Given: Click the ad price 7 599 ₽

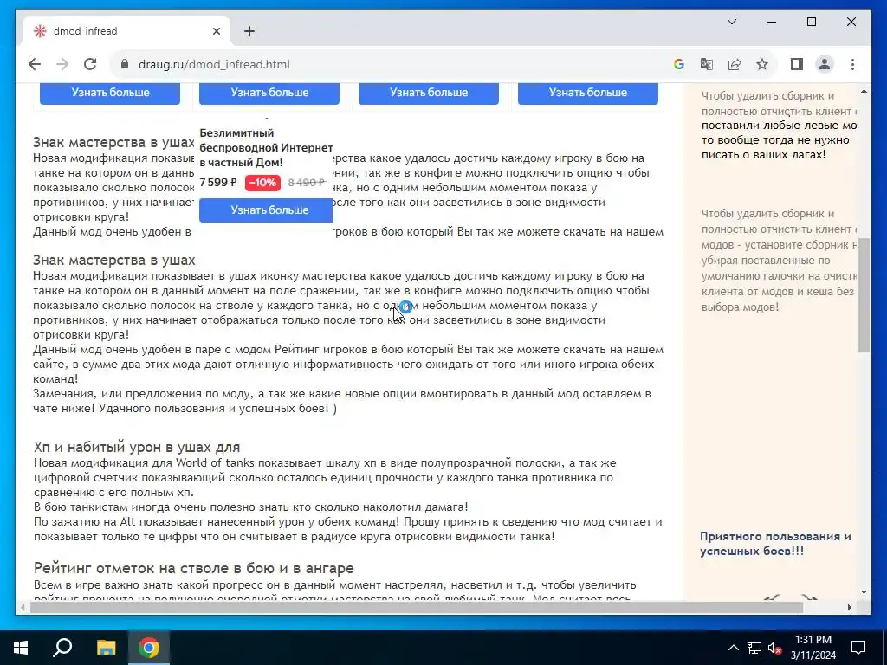Looking at the screenshot, I should pyautogui.click(x=217, y=183).
